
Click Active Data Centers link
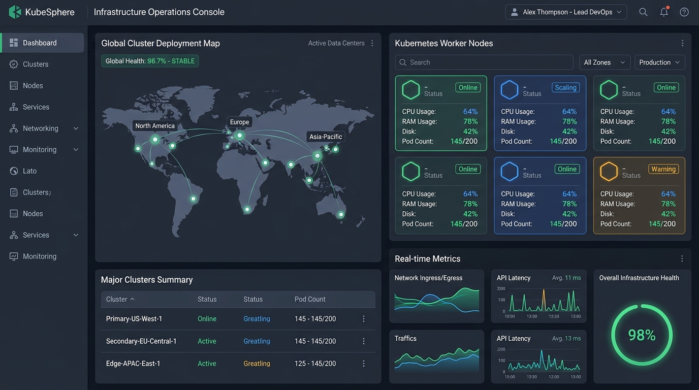[x=336, y=43]
